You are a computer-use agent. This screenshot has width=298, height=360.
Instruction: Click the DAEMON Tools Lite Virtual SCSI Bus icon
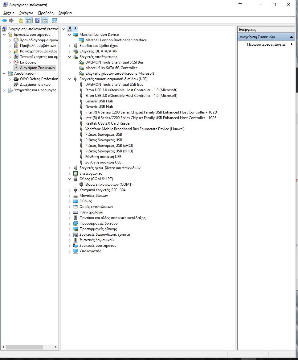(81, 62)
